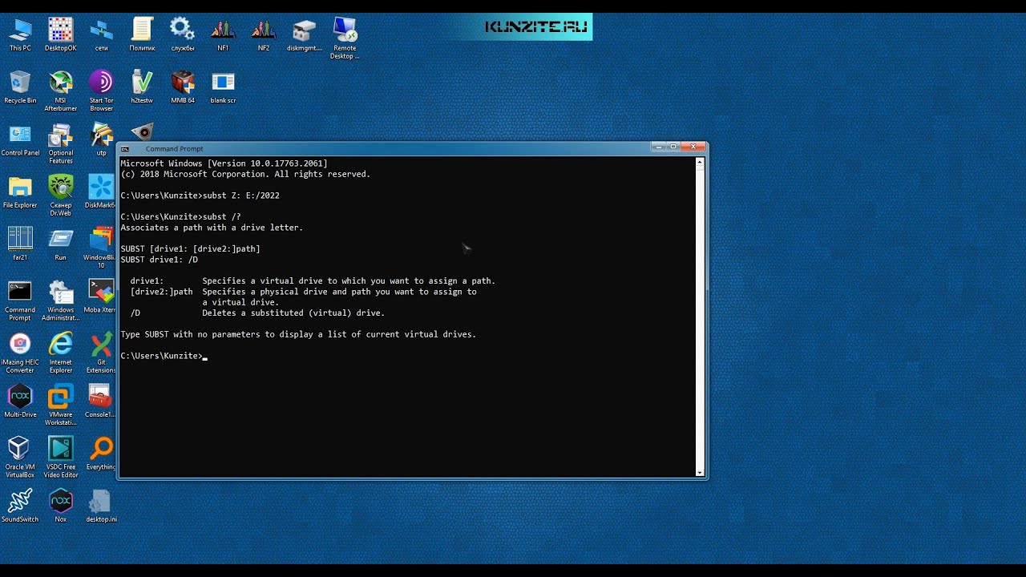Click the Microsoft Windows version line

coord(224,163)
